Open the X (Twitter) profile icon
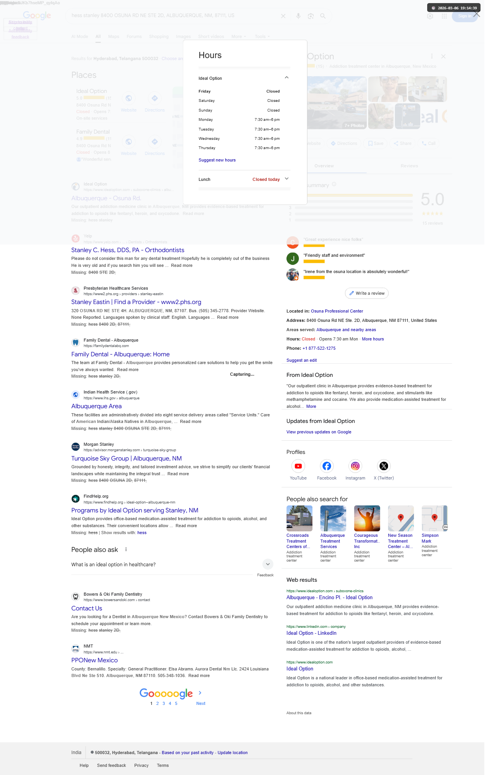The height and width of the screenshot is (775, 490). tap(384, 466)
